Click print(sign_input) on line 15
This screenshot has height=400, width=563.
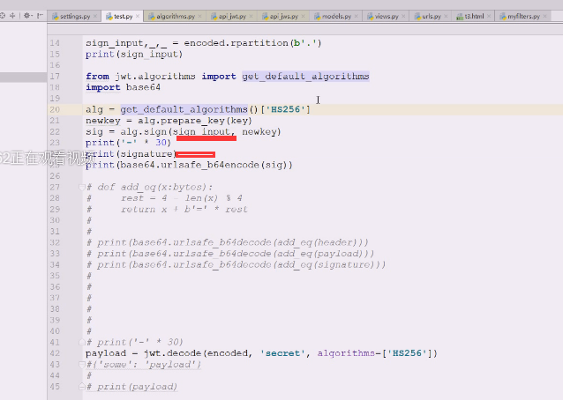point(134,54)
